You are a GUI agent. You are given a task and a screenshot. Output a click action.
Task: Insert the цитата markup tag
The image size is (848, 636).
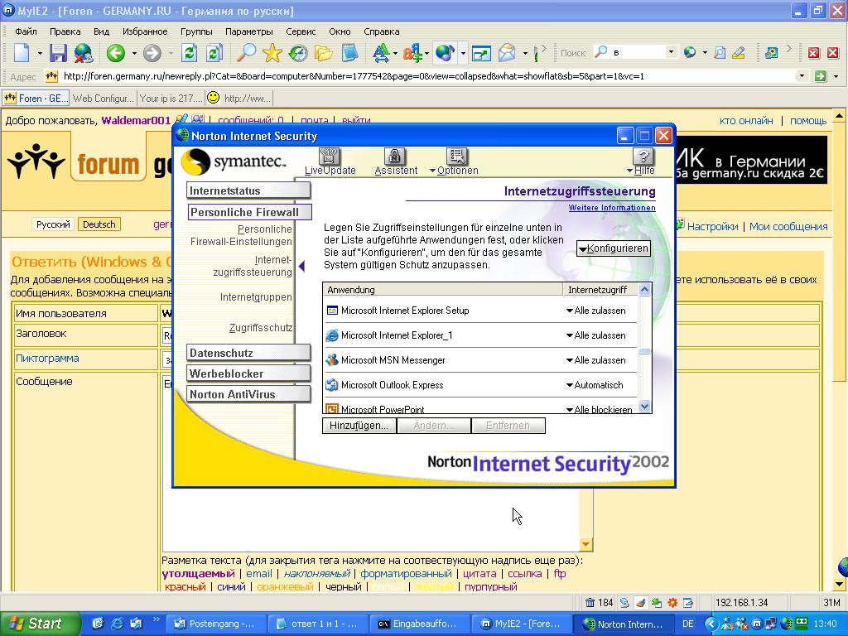(479, 574)
